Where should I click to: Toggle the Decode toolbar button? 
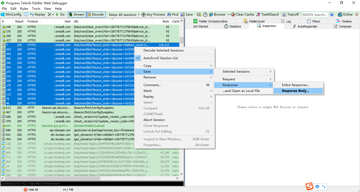point(95,15)
